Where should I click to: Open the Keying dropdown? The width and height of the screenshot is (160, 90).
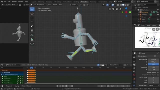[x=17, y=86]
